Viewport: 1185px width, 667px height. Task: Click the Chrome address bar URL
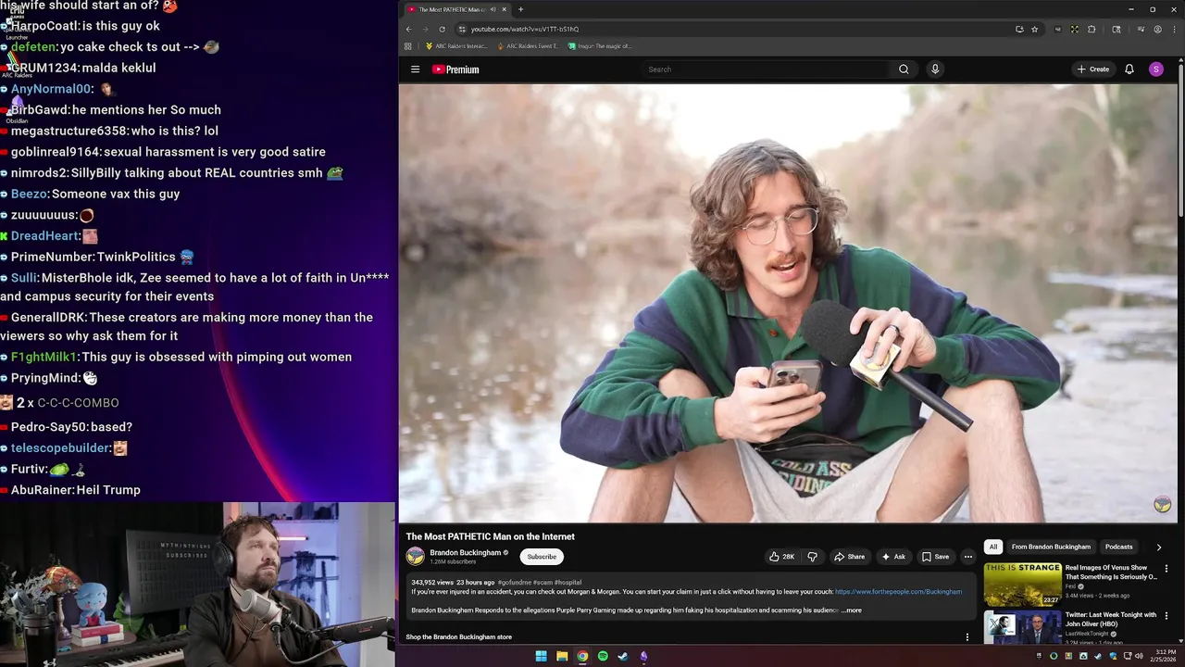524,29
